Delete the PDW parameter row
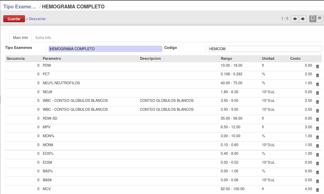The image size is (324, 194). [x=317, y=67]
